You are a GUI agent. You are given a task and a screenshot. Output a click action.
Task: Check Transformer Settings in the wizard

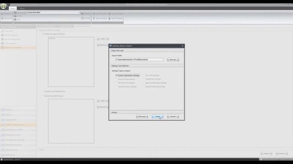point(144,79)
